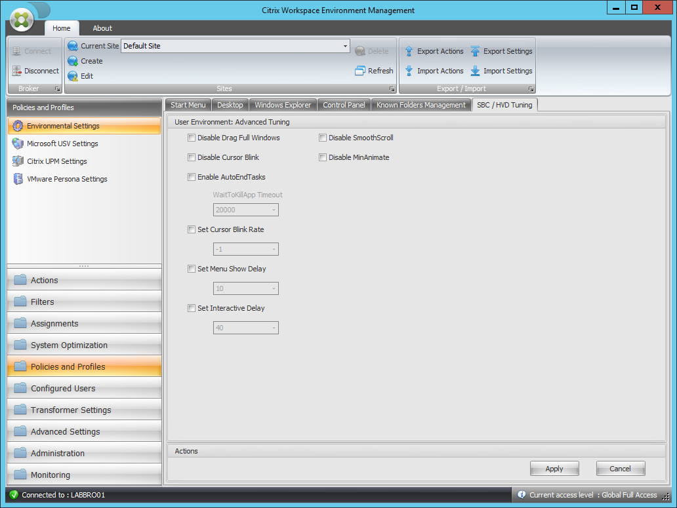677x508 pixels.
Task: Click the Edit site icon
Action: (x=72, y=76)
